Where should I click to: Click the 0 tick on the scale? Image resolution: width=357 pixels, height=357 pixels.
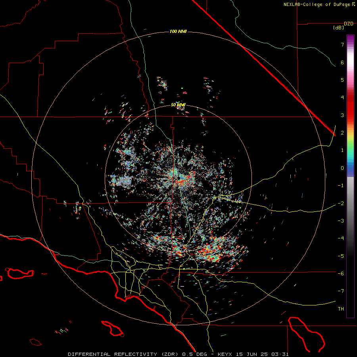[x=342, y=168]
